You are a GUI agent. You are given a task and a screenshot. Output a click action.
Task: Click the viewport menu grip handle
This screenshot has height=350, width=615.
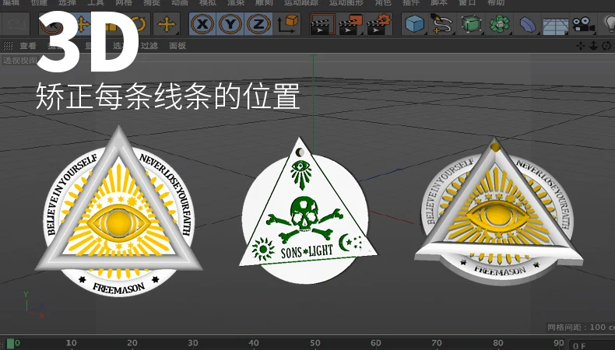pos(8,46)
